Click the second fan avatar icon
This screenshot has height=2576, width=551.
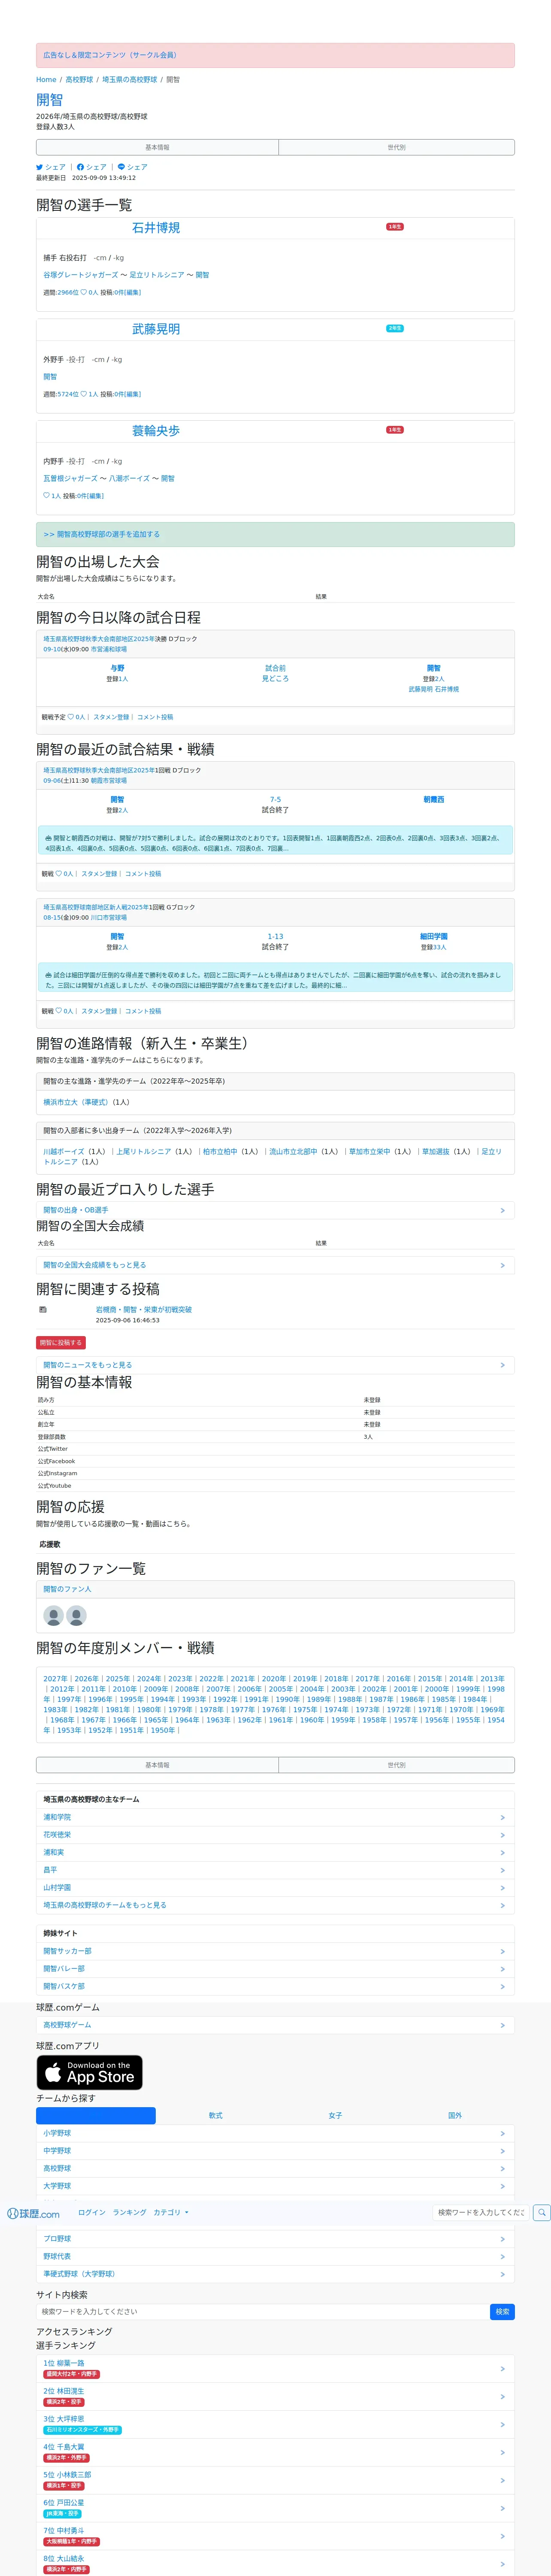click(x=76, y=1615)
